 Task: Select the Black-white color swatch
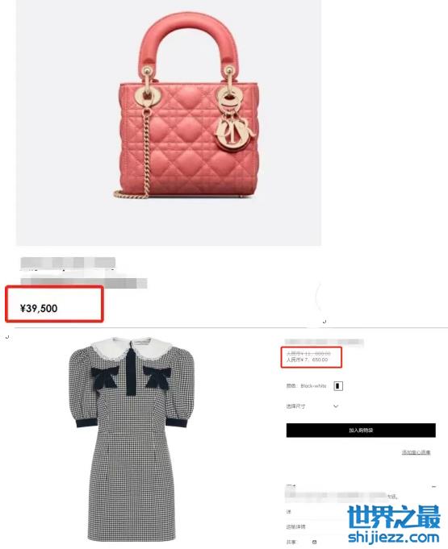coord(338,386)
